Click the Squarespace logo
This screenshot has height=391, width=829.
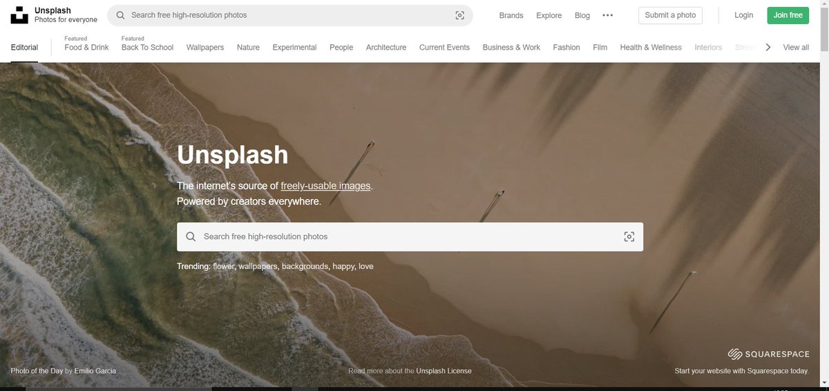pyautogui.click(x=768, y=354)
